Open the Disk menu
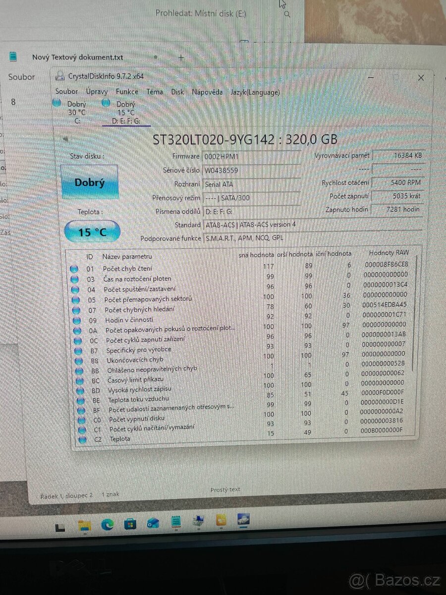446x595 pixels. click(177, 92)
